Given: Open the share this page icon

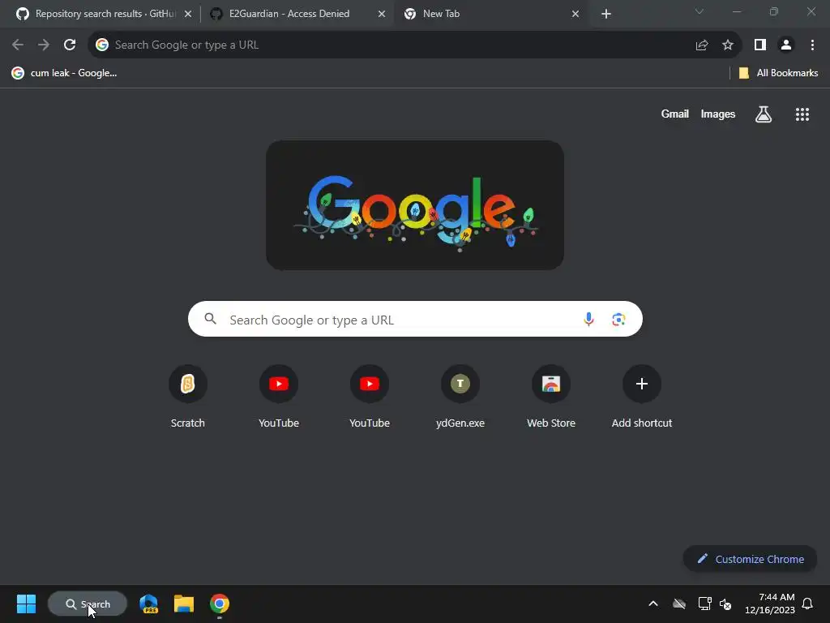Looking at the screenshot, I should 702,45.
